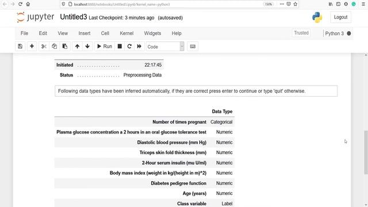Click the kernel status indicator circle

tap(349, 33)
